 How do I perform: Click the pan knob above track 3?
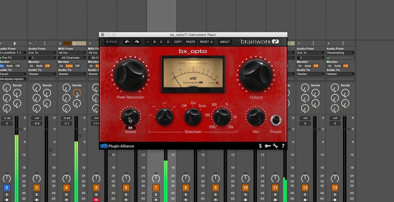pyautogui.click(x=37, y=178)
